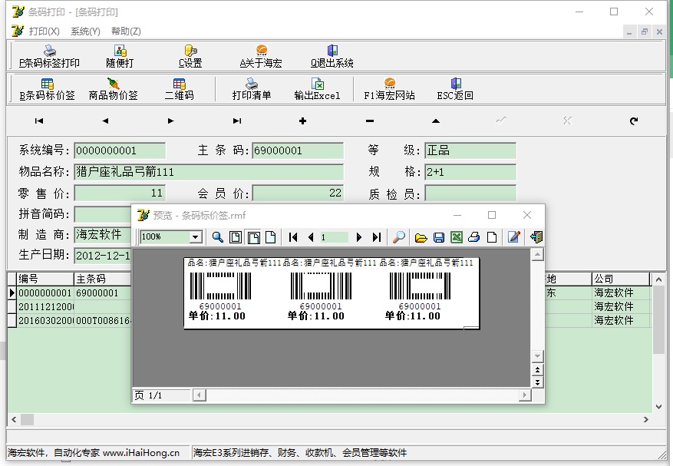
Task: Go to previous page in preview
Action: pyautogui.click(x=311, y=237)
